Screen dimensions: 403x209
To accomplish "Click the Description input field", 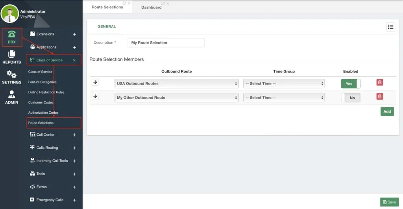I will (x=166, y=43).
